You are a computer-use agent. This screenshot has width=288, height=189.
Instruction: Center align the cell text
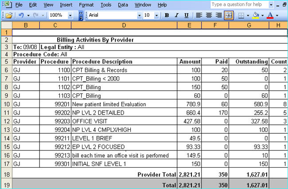tap(209, 15)
